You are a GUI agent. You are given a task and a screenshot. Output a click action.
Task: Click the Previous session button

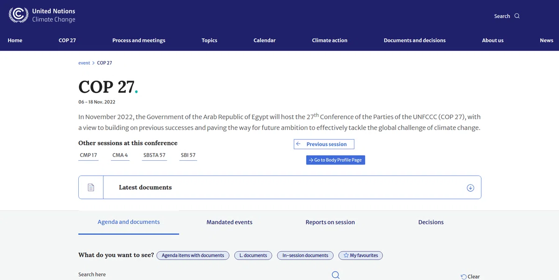point(324,144)
